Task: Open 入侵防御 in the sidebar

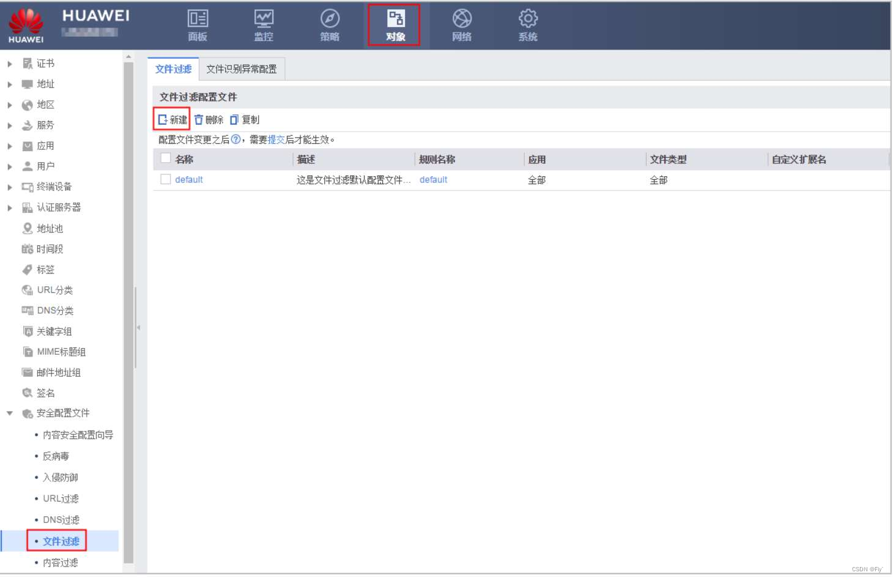Action: [61, 478]
